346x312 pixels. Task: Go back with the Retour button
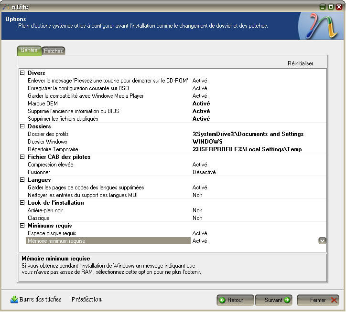point(235,300)
